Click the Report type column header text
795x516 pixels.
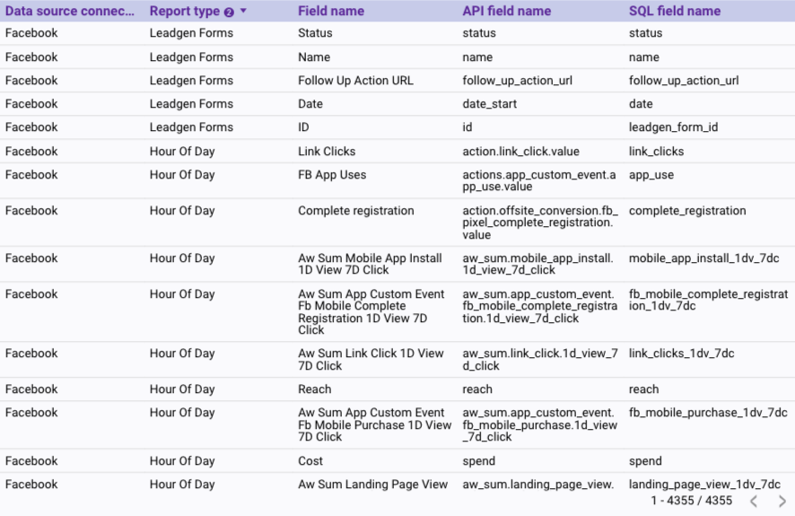click(x=185, y=11)
